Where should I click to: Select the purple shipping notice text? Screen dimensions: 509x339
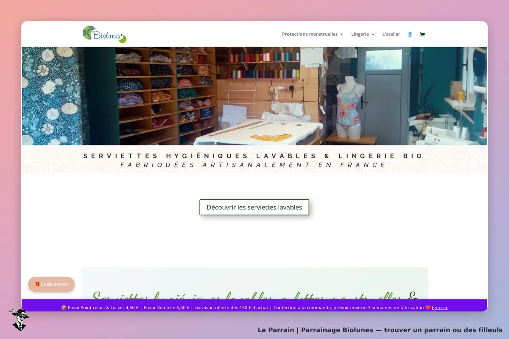point(242,308)
